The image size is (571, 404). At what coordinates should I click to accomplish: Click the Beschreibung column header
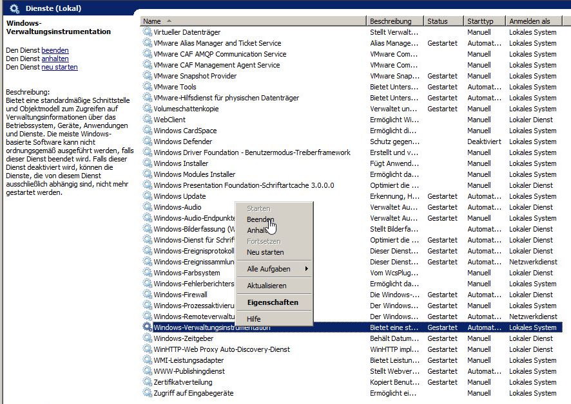395,21
